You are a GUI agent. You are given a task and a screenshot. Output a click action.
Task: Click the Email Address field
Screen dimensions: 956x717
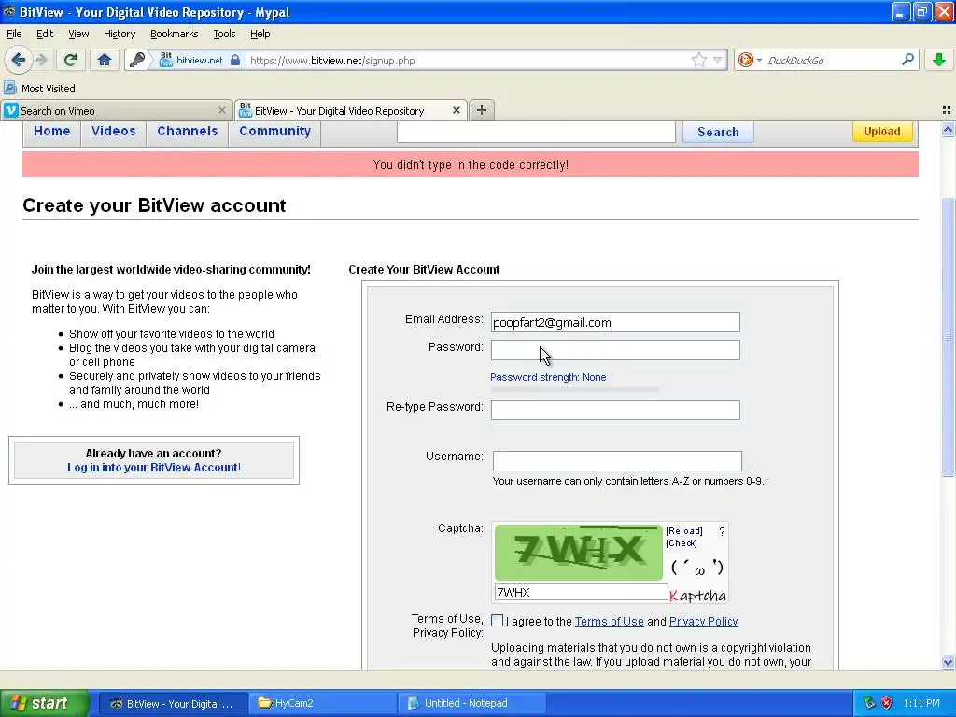tap(615, 322)
